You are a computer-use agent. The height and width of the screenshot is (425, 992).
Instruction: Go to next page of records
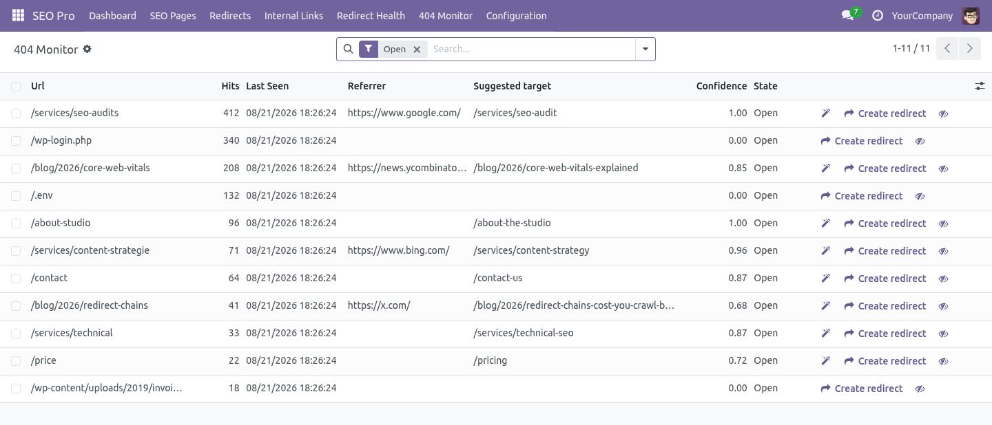pos(969,48)
